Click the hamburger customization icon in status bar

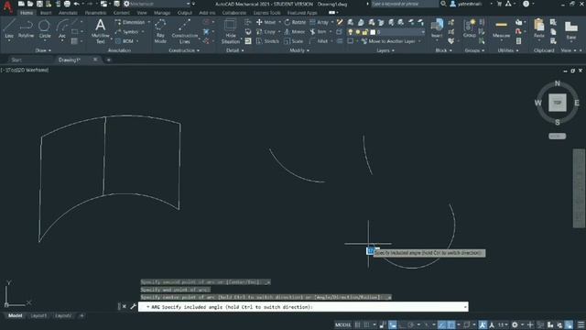click(581, 324)
